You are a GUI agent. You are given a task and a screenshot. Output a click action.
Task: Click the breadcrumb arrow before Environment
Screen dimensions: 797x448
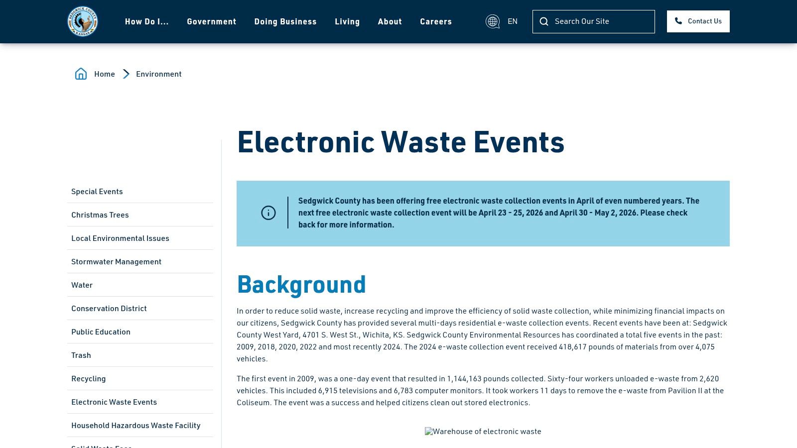tap(127, 74)
